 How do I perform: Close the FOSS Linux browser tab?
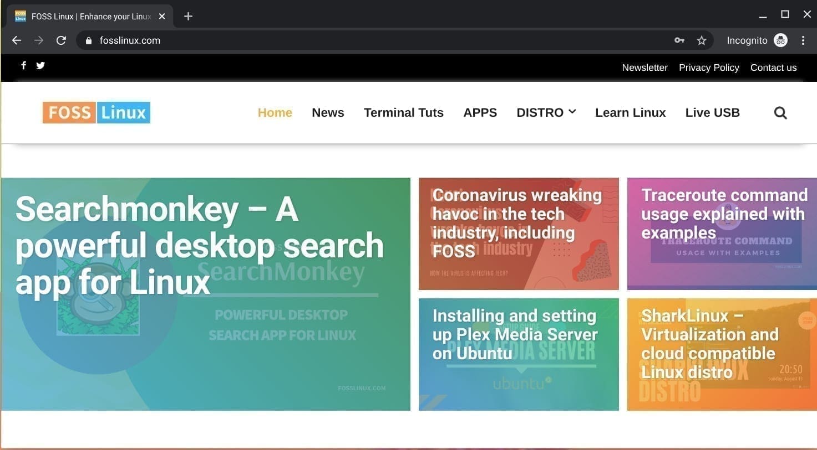(162, 17)
